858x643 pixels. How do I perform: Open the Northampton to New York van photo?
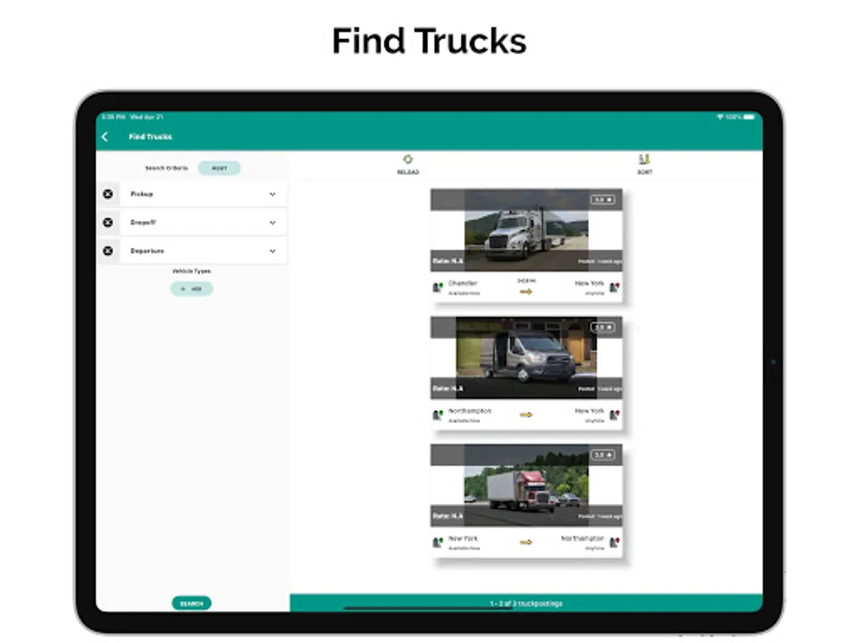tap(526, 358)
